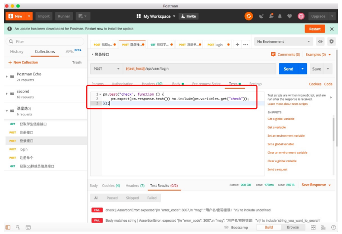Expand the second collection
Viewport: 342px width, 234px height.
pyautogui.click(x=7, y=94)
